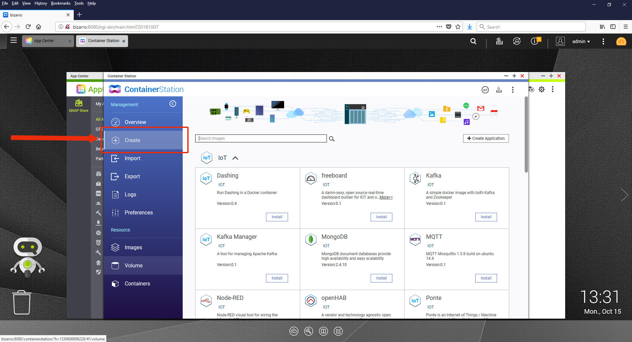The image size is (632, 342).
Task: Click the QNAP Store icon in App Center
Action: pyautogui.click(x=79, y=106)
